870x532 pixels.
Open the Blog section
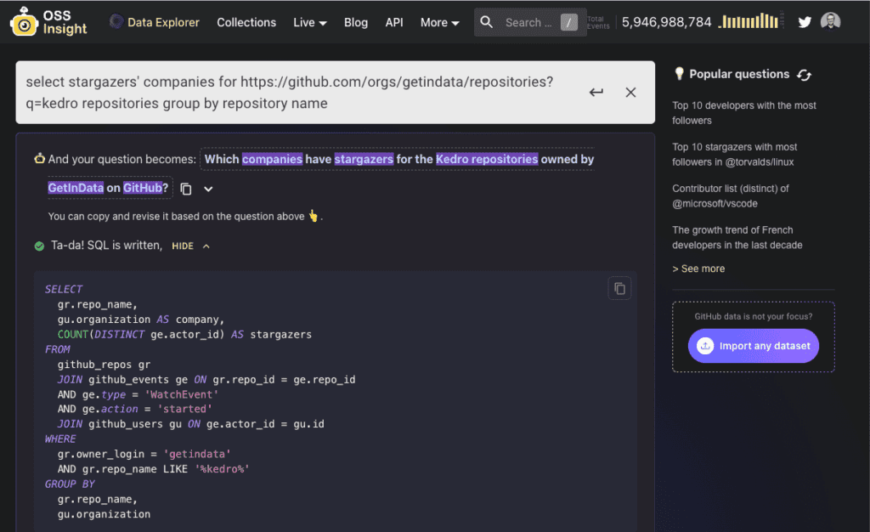pyautogui.click(x=356, y=22)
